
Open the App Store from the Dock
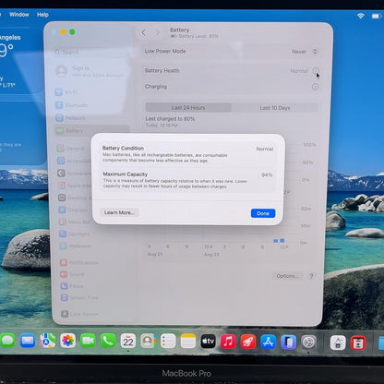(268, 342)
